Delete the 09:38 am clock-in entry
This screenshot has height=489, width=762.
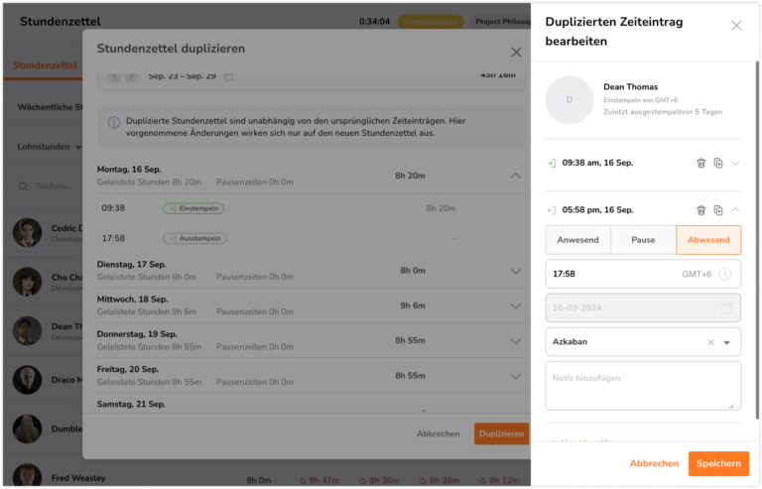(x=700, y=163)
